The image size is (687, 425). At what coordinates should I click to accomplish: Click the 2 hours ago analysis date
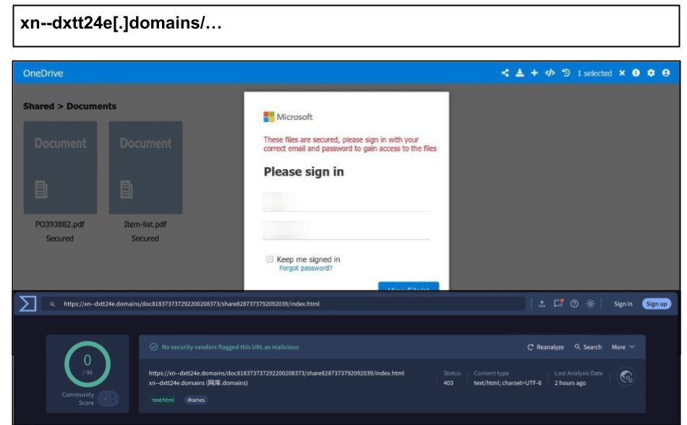click(570, 383)
